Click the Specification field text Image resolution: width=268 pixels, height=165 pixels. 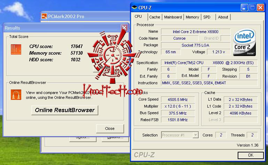pos(209,63)
